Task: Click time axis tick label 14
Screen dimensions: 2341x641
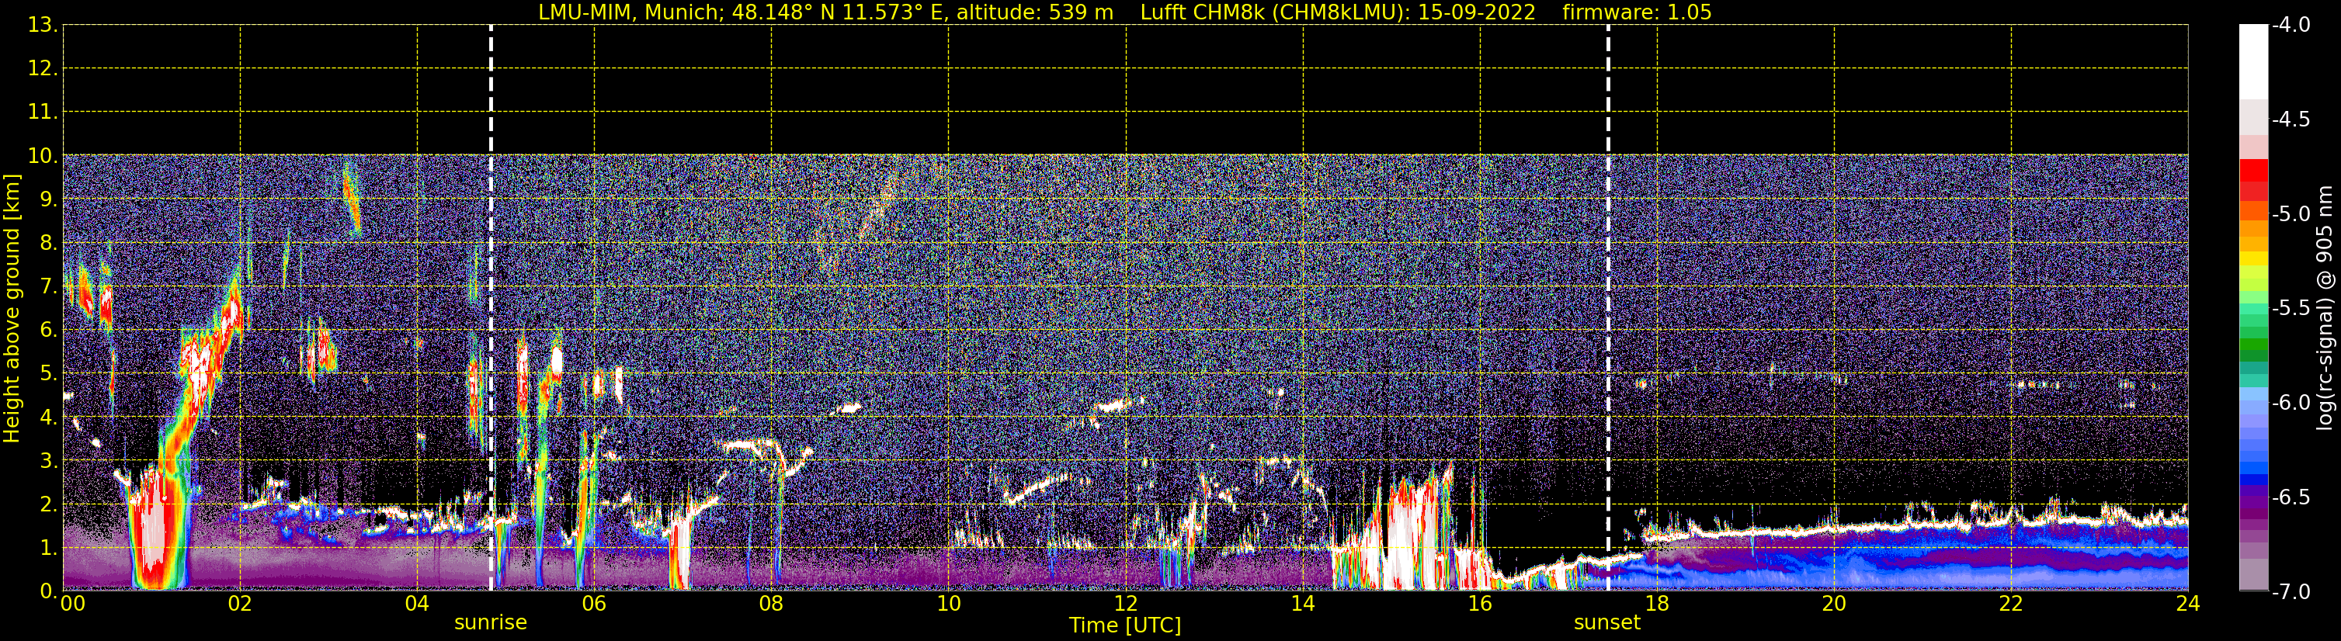Action: coord(1303,604)
